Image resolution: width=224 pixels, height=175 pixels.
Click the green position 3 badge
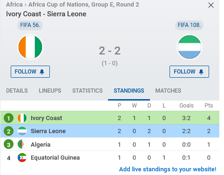8,144
